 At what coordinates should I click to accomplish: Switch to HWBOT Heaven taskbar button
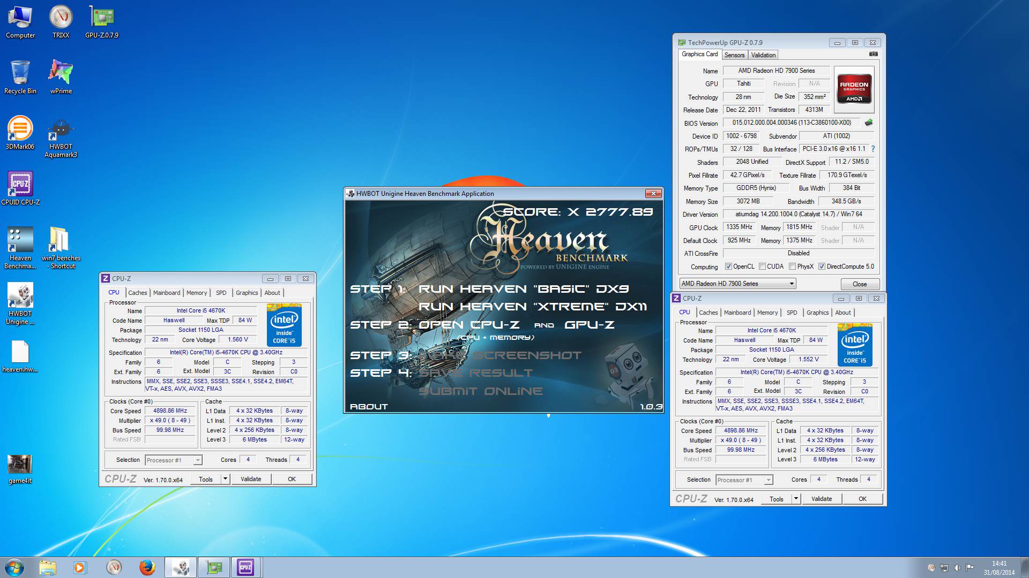(181, 567)
